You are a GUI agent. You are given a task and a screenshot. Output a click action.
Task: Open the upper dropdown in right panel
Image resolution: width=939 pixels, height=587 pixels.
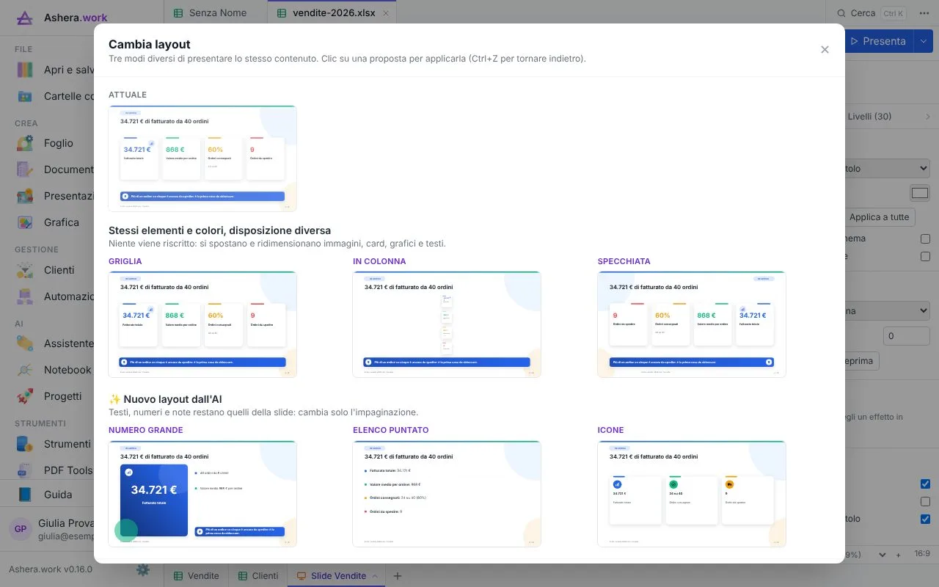887,169
